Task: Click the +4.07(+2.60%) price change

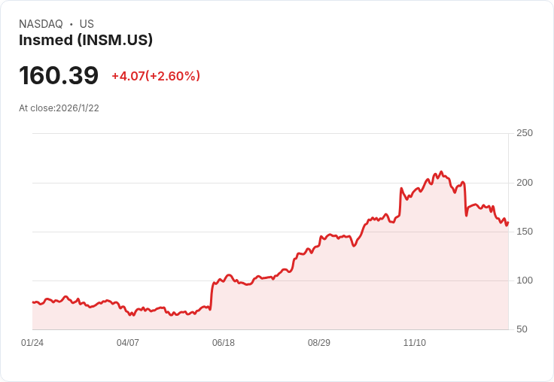Action: [x=156, y=76]
